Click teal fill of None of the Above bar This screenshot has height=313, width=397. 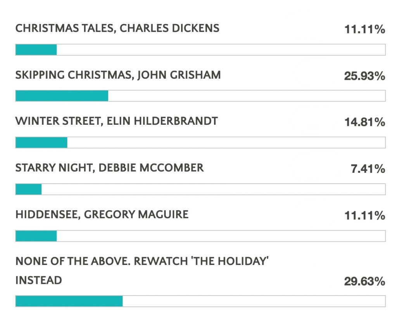69,301
